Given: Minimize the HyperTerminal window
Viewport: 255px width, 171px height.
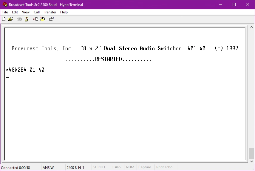Looking at the screenshot, I should pos(221,4).
